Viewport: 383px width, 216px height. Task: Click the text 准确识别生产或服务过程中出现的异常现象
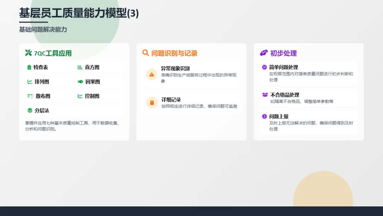(199, 78)
